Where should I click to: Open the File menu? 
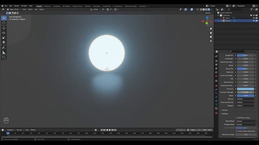click(6, 6)
